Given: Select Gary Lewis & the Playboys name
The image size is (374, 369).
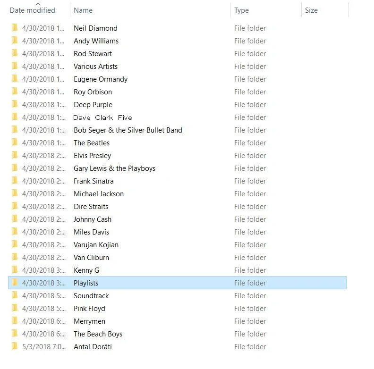Looking at the screenshot, I should click(114, 168).
